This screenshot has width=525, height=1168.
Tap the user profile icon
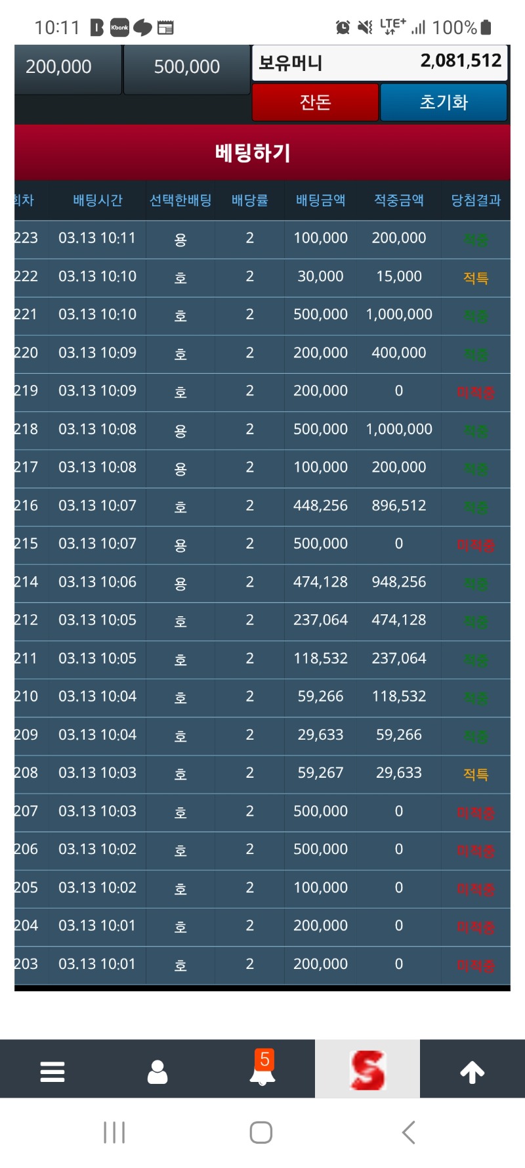157,1071
